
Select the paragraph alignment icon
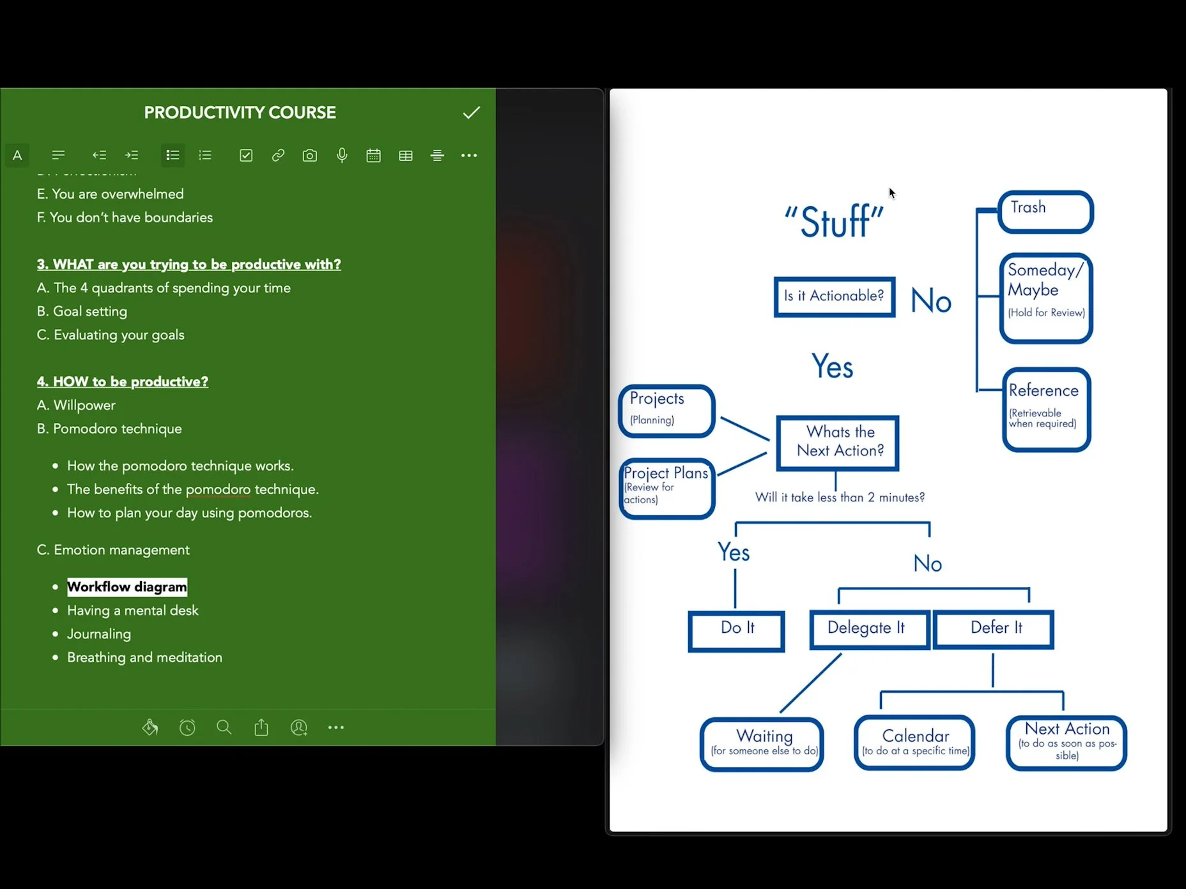pyautogui.click(x=58, y=155)
